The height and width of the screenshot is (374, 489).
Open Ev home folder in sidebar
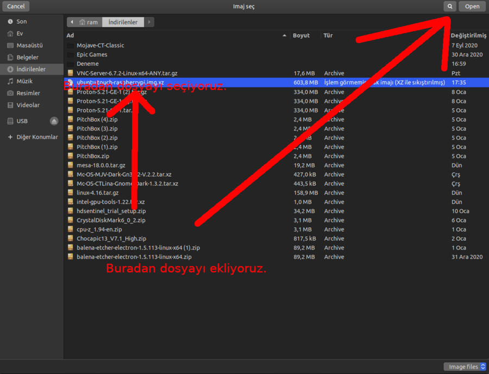tap(32, 33)
